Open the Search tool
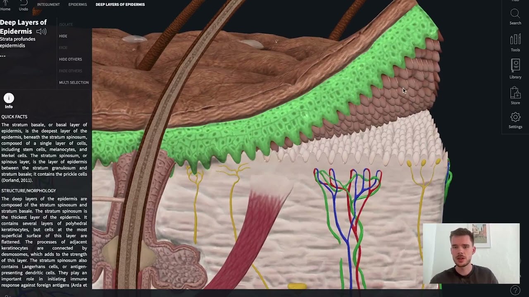Image resolution: width=529 pixels, height=297 pixels. click(515, 17)
